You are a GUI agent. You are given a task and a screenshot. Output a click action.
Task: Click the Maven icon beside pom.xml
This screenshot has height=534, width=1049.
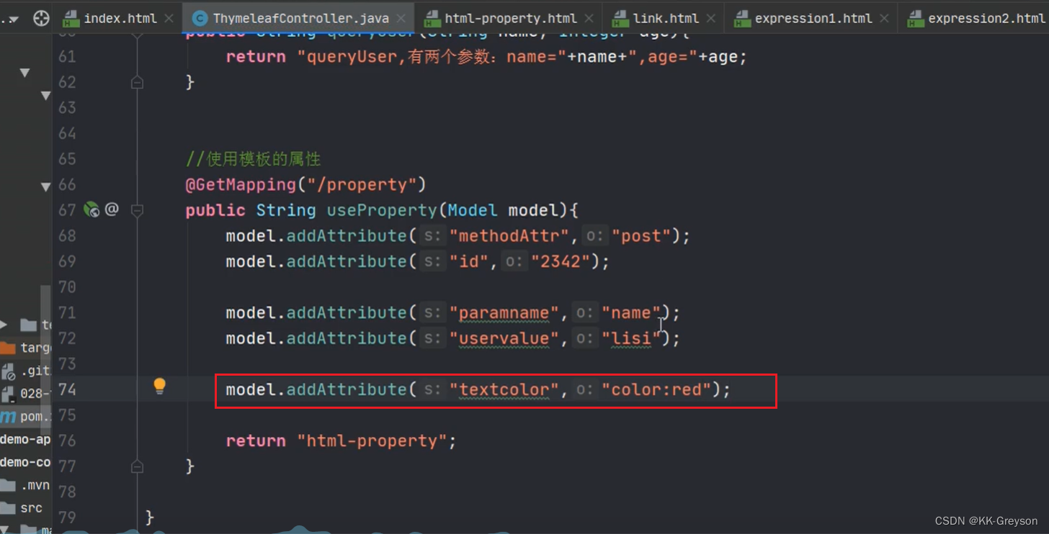click(x=8, y=417)
